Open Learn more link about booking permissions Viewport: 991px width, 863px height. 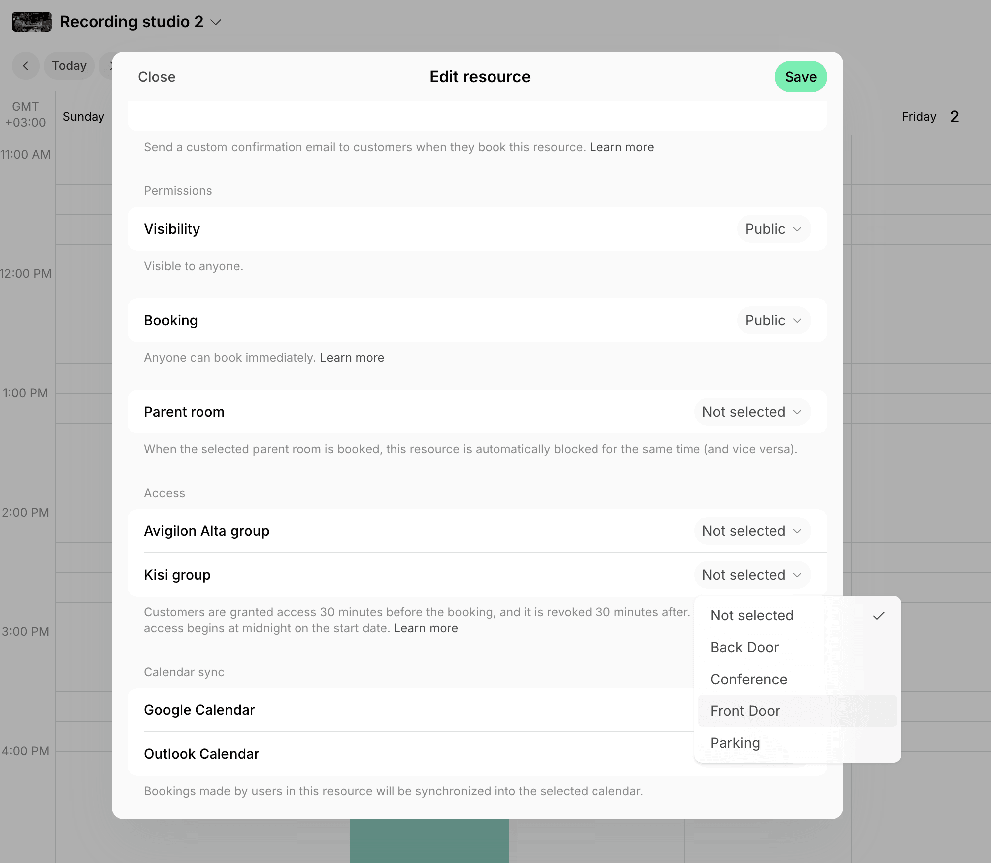pos(352,358)
